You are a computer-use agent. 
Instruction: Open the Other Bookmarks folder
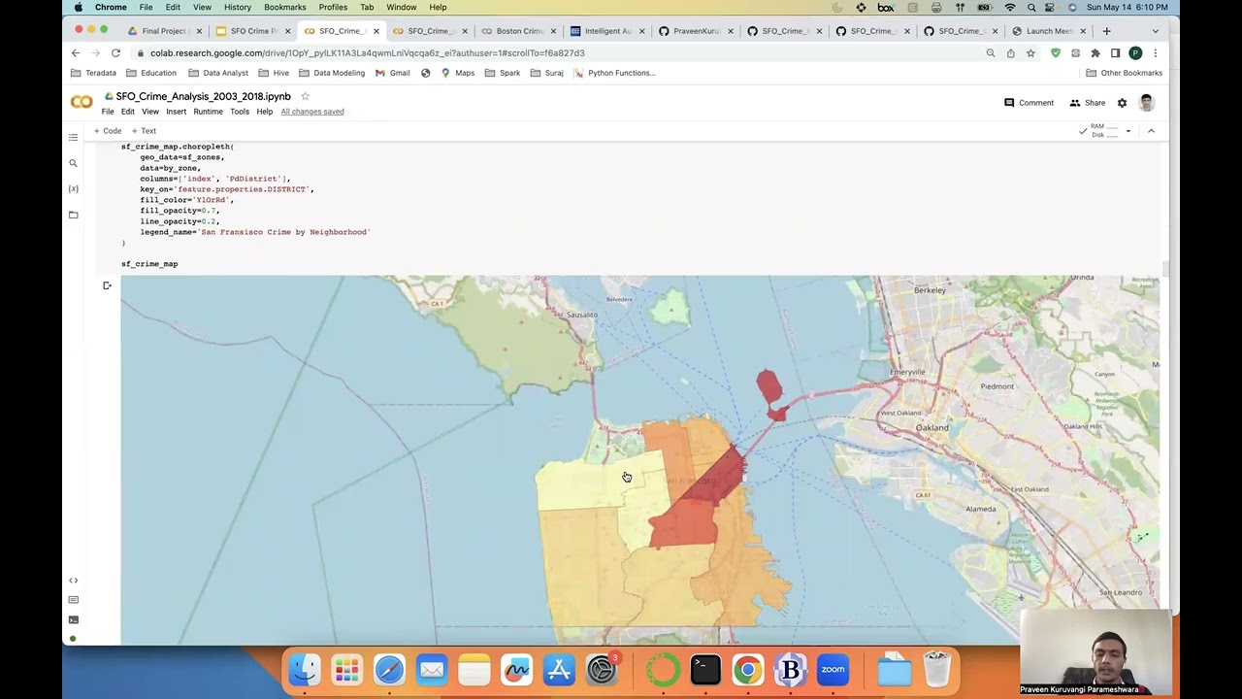point(1124,73)
